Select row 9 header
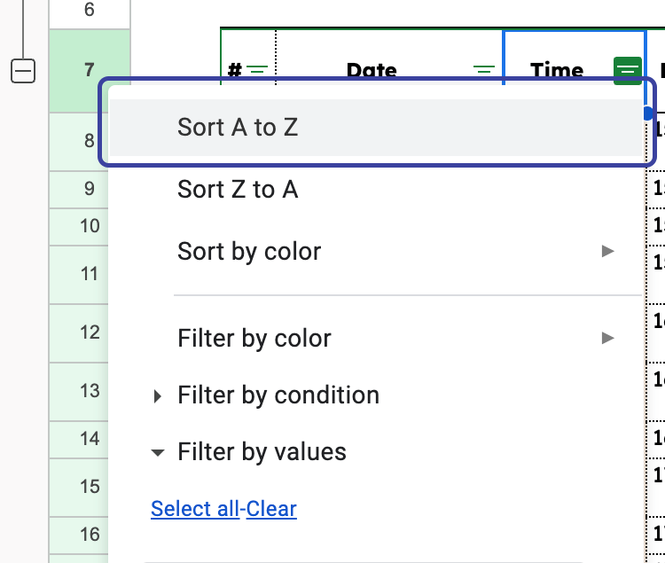Image resolution: width=665 pixels, height=563 pixels. point(89,189)
